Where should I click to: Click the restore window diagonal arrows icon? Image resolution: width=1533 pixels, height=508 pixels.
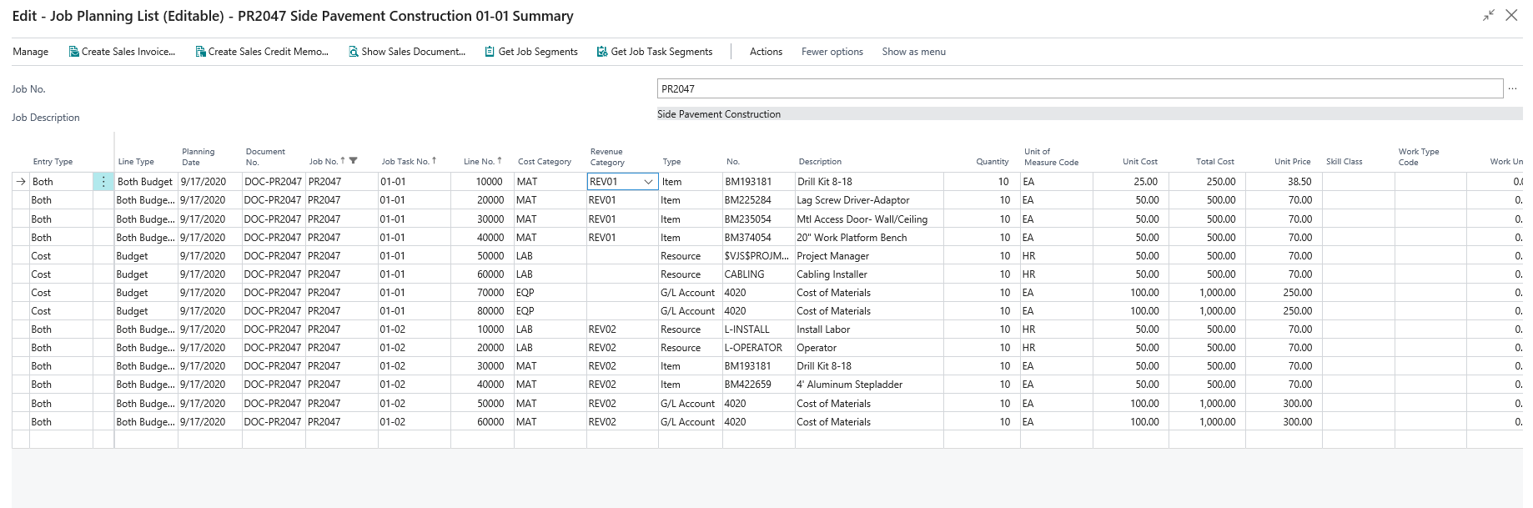[1489, 16]
